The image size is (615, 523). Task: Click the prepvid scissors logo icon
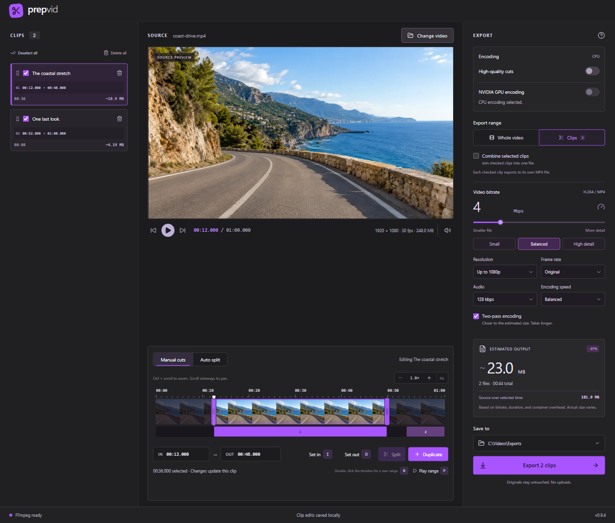pos(16,11)
